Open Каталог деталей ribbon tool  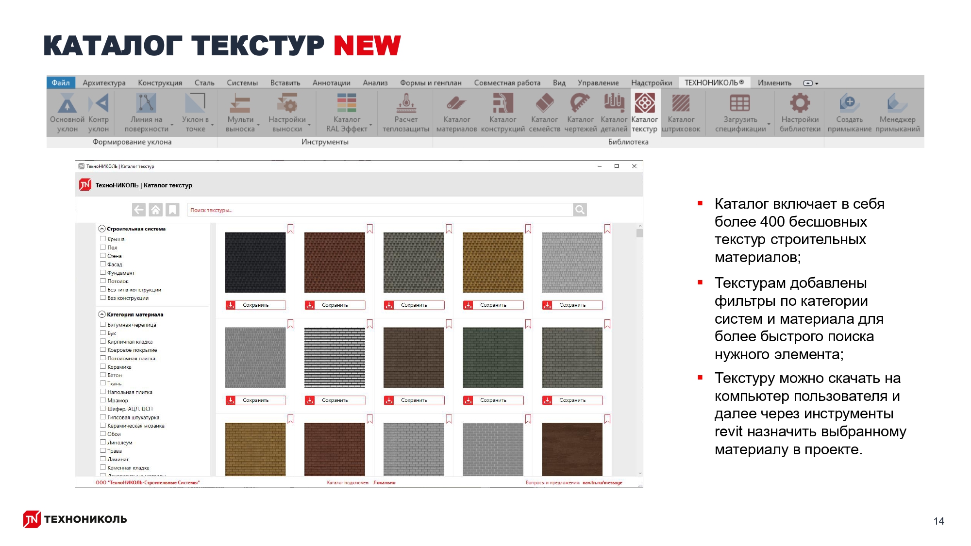coord(614,113)
